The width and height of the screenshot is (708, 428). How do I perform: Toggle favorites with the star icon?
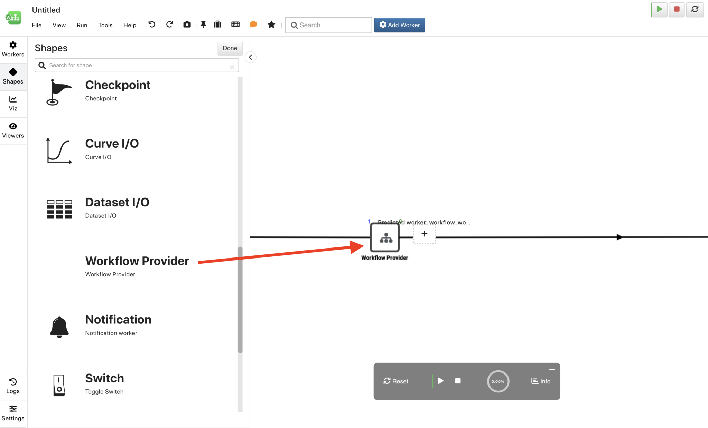(271, 25)
